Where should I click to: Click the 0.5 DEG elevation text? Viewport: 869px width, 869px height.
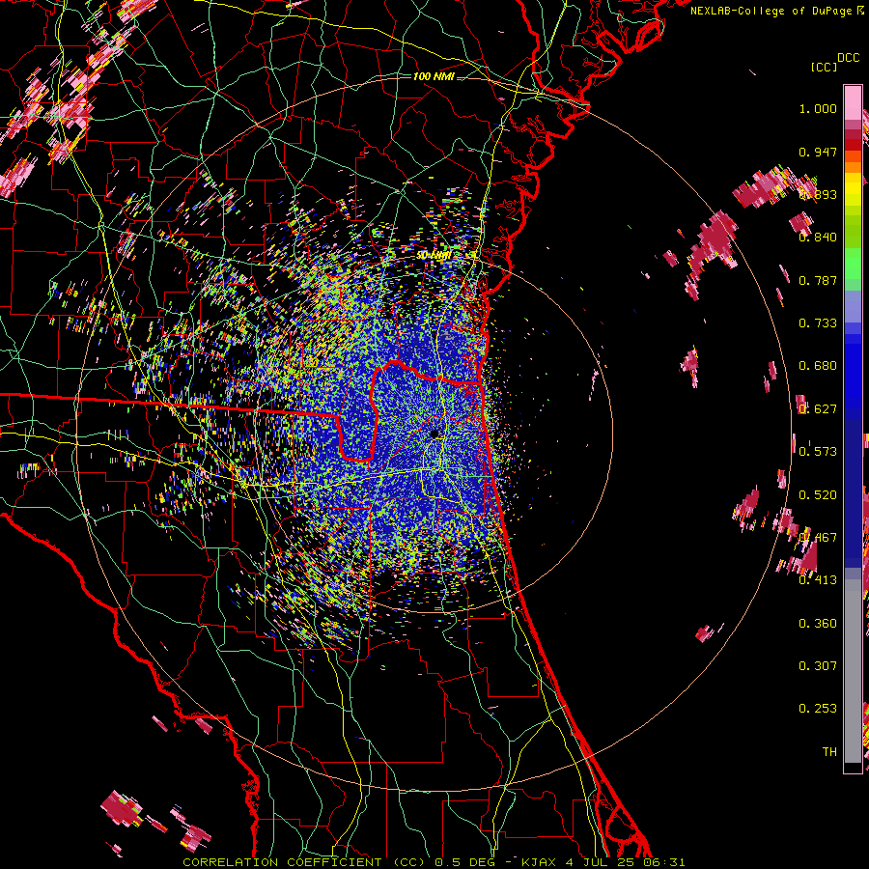(464, 862)
